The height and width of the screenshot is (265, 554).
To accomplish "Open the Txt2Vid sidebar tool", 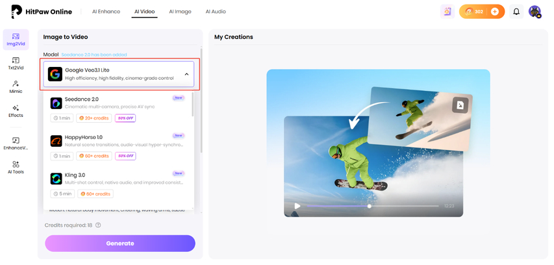I will pos(16,64).
